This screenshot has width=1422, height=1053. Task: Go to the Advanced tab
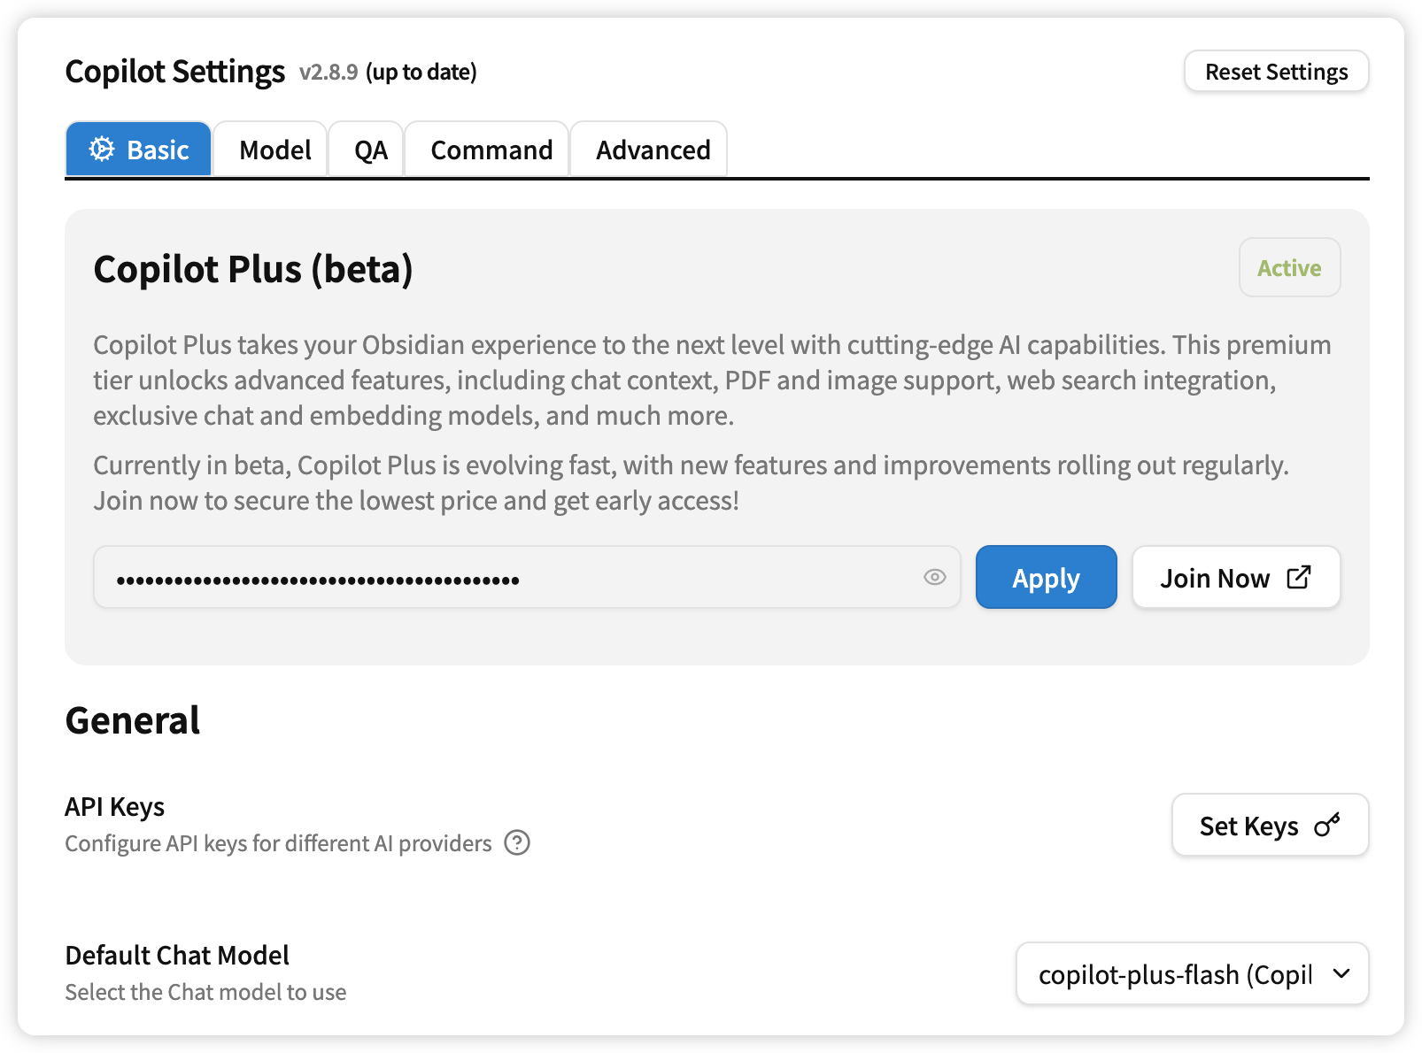pos(653,150)
